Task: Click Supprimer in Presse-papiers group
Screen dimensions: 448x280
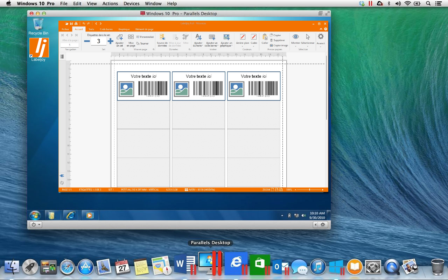Action: (x=278, y=40)
